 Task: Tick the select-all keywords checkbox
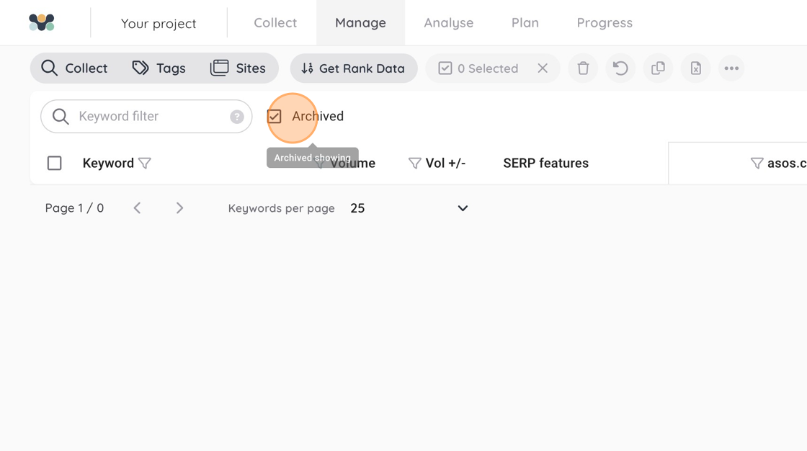point(54,164)
